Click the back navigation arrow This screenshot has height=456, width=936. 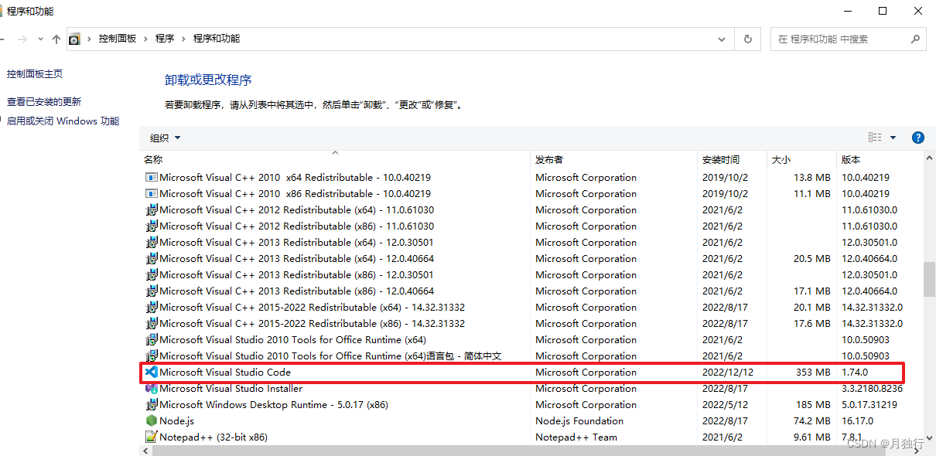point(3,39)
